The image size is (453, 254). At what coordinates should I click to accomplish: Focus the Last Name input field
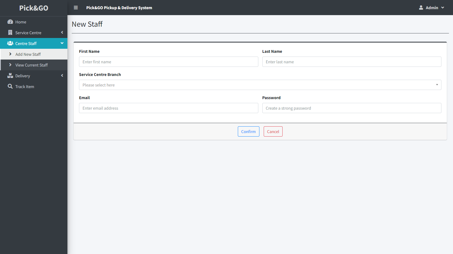click(352, 62)
